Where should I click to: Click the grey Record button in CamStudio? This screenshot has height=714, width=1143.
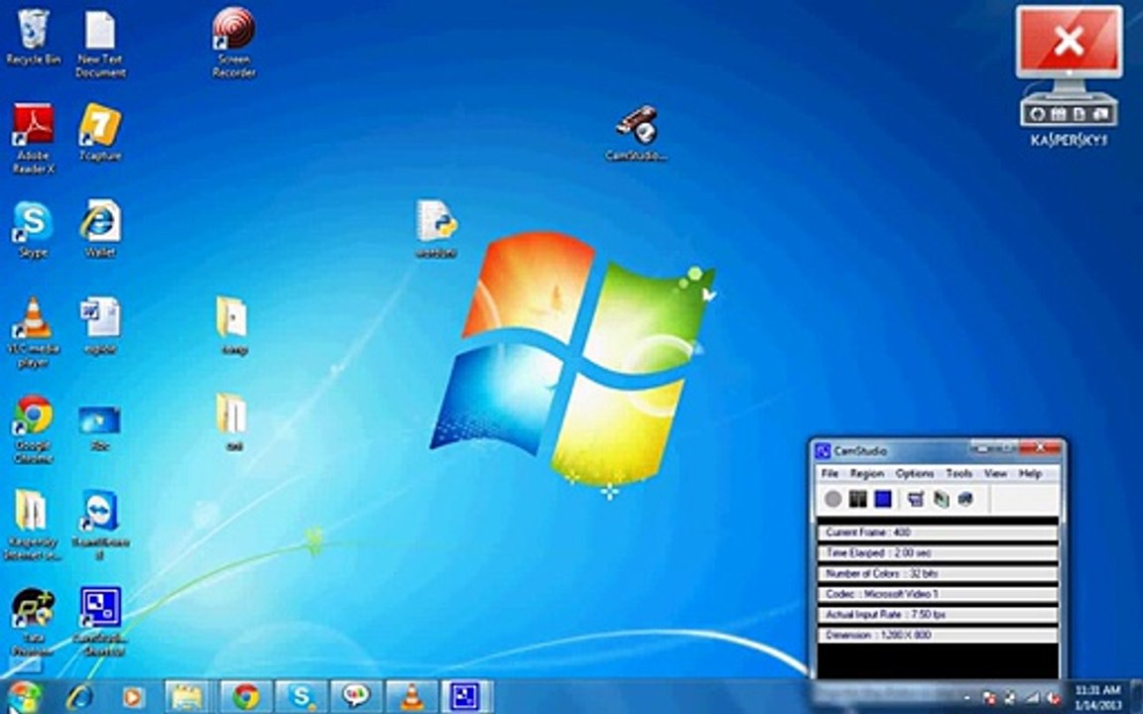[x=833, y=499]
